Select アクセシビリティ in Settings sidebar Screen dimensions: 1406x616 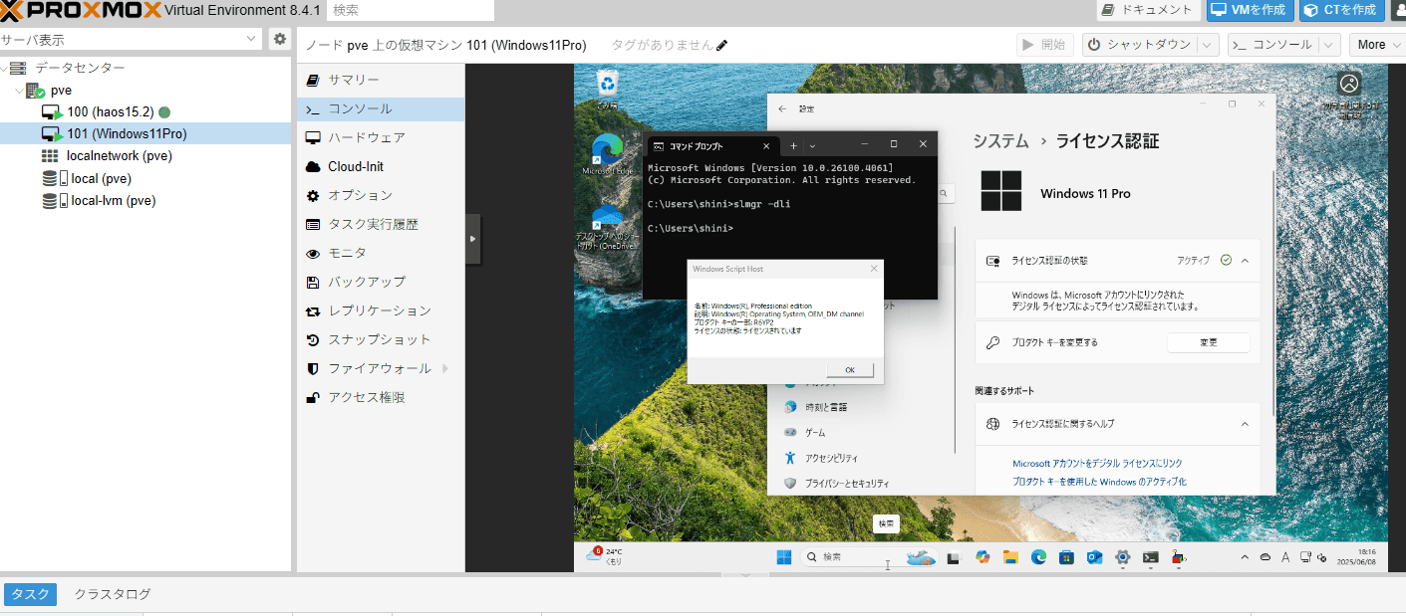(832, 459)
